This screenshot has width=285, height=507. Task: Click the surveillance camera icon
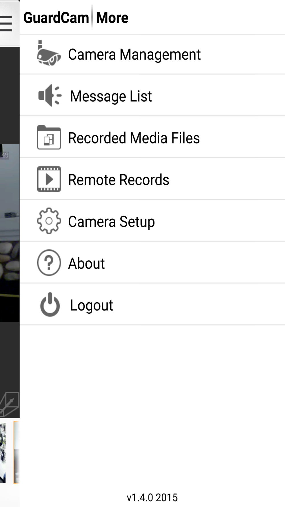pyautogui.click(x=49, y=53)
